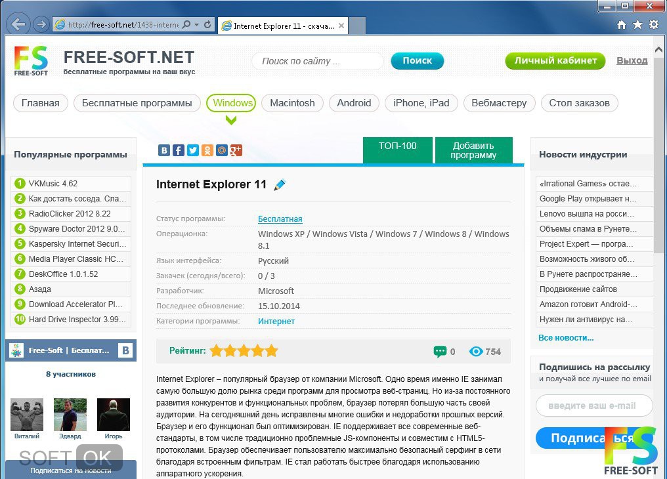Open the 'Android' menu item
The height and width of the screenshot is (479, 667).
click(354, 103)
